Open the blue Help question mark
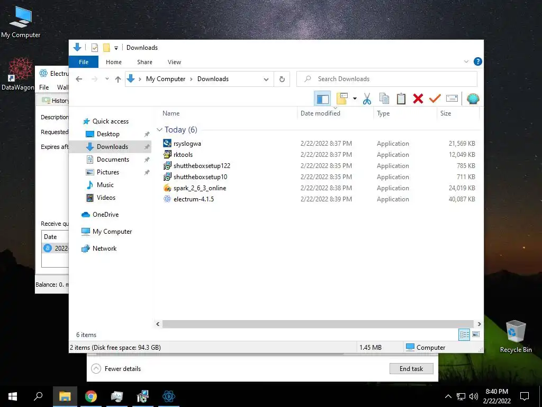 [x=478, y=61]
